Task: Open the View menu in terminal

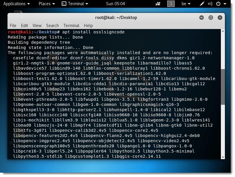Action: (37, 25)
